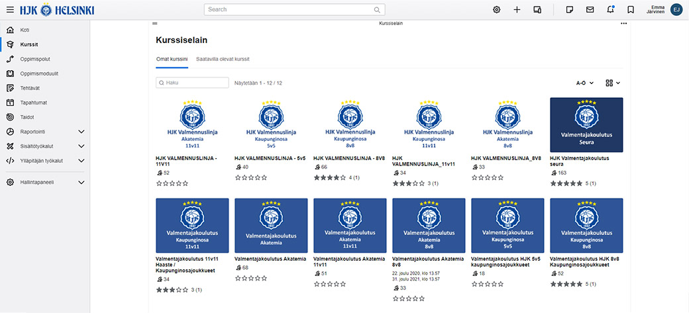The width and height of the screenshot is (689, 313).
Task: Expand Ylläpitäjän työkalut chevron
Action: pos(81,160)
